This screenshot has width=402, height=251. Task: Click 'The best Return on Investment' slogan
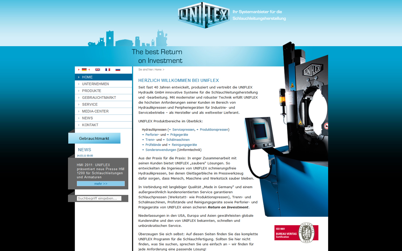(x=157, y=56)
